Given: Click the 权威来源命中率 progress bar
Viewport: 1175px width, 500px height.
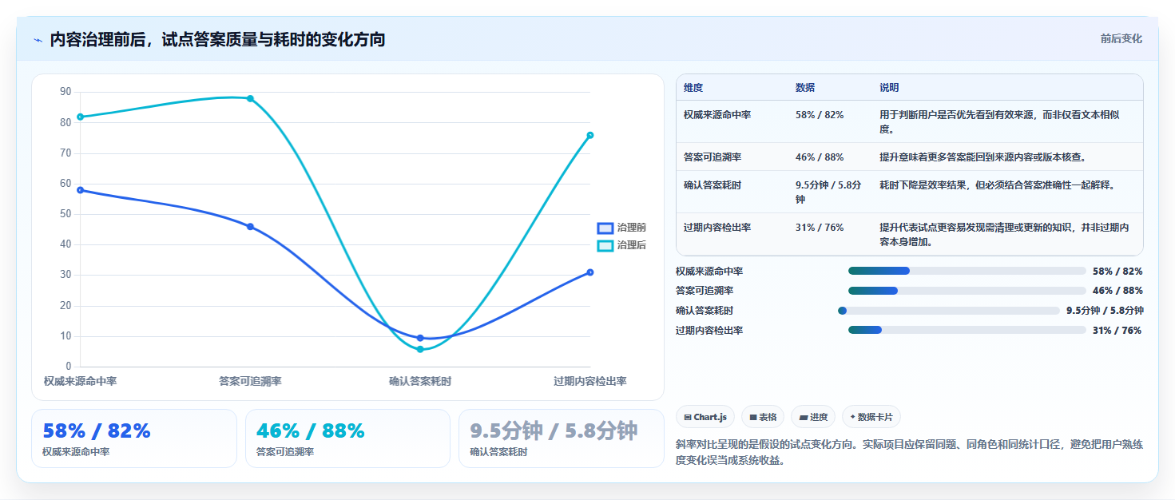Looking at the screenshot, I should (967, 271).
